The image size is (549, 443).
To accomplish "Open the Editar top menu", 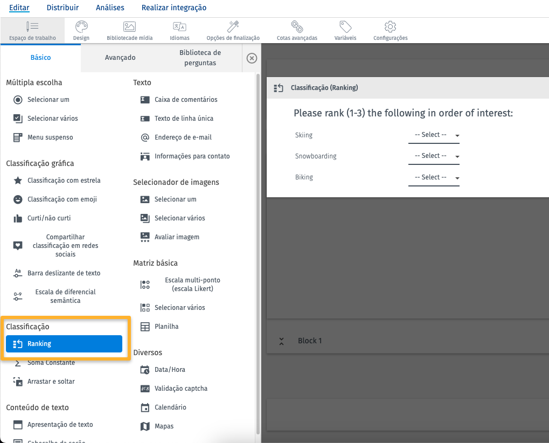I will [x=19, y=8].
